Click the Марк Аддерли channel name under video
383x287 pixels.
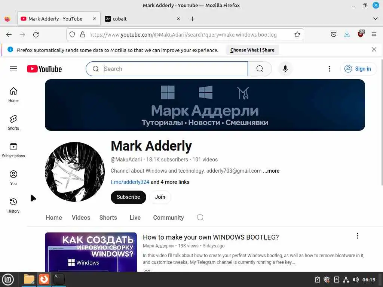[x=158, y=246]
